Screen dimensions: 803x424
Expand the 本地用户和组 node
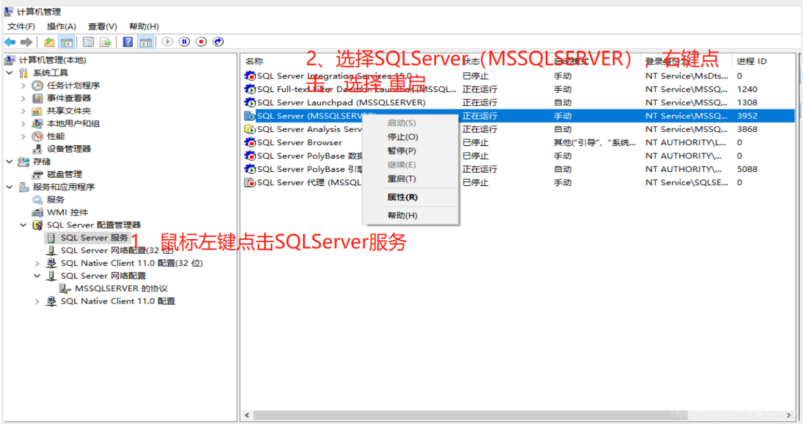click(x=23, y=124)
